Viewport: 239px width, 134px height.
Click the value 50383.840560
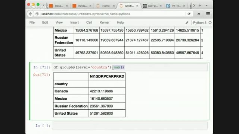[x=162, y=53]
